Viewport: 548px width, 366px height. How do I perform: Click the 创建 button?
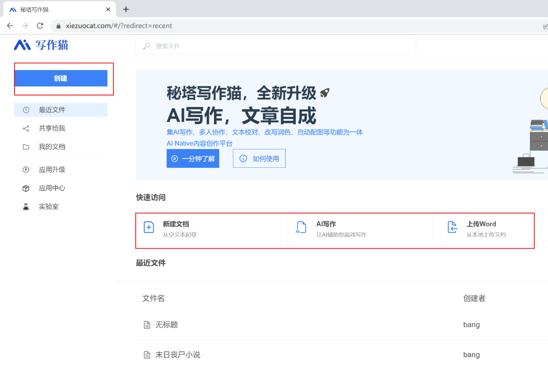coord(62,78)
